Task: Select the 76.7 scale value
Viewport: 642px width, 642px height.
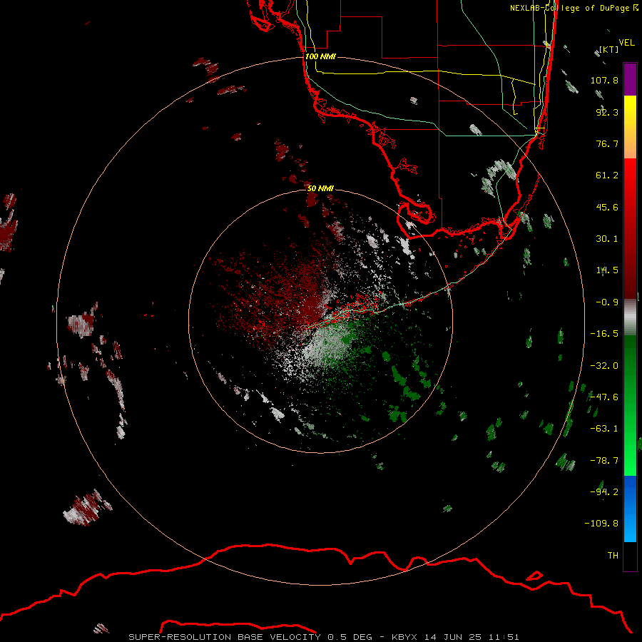Action: click(607, 143)
